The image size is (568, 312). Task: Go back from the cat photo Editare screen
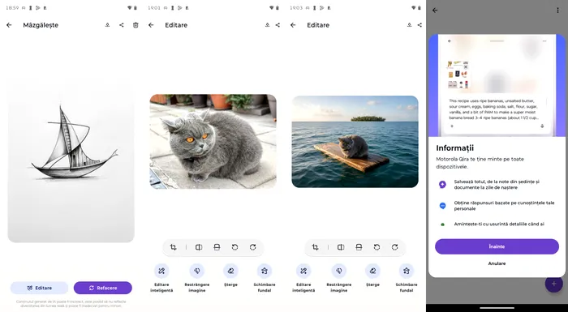[151, 25]
